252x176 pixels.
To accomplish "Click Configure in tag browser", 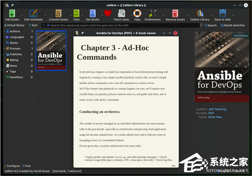I will click(x=12, y=166).
